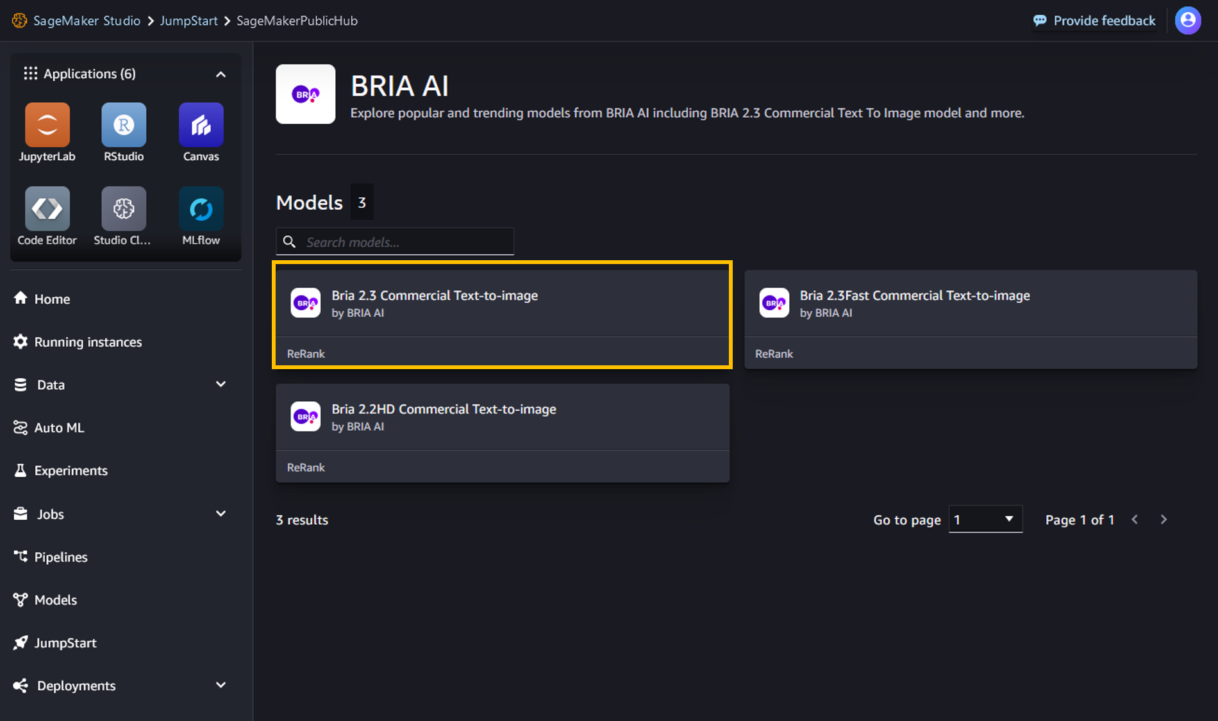The width and height of the screenshot is (1218, 721).
Task: Click the Deployments share icon
Action: (21, 686)
